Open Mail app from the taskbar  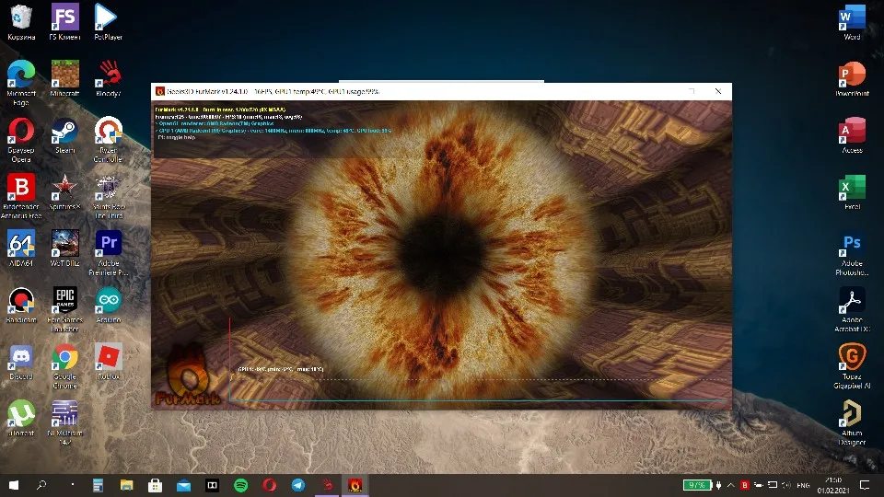184,485
